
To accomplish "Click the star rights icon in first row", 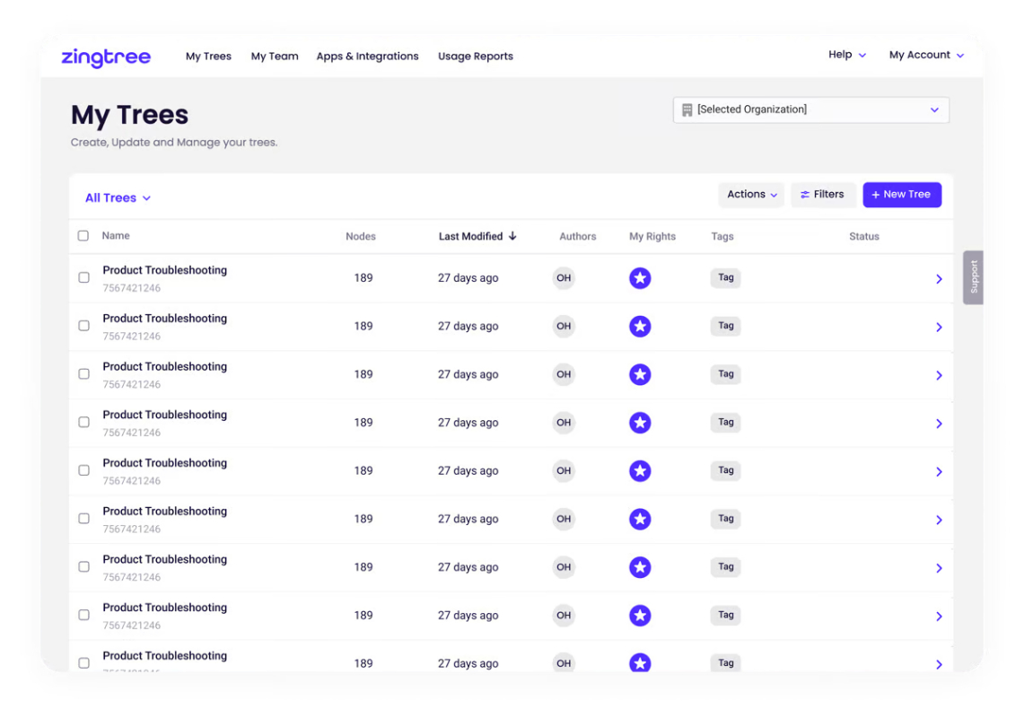I will click(x=639, y=277).
